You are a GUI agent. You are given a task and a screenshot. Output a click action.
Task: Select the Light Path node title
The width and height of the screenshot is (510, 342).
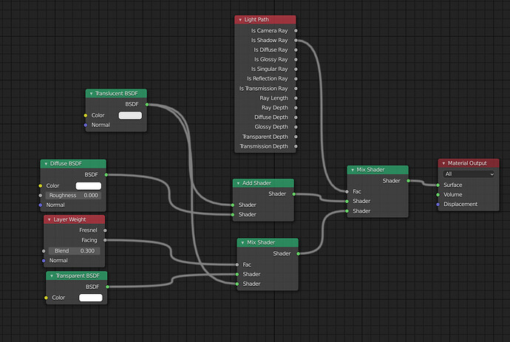(x=256, y=20)
